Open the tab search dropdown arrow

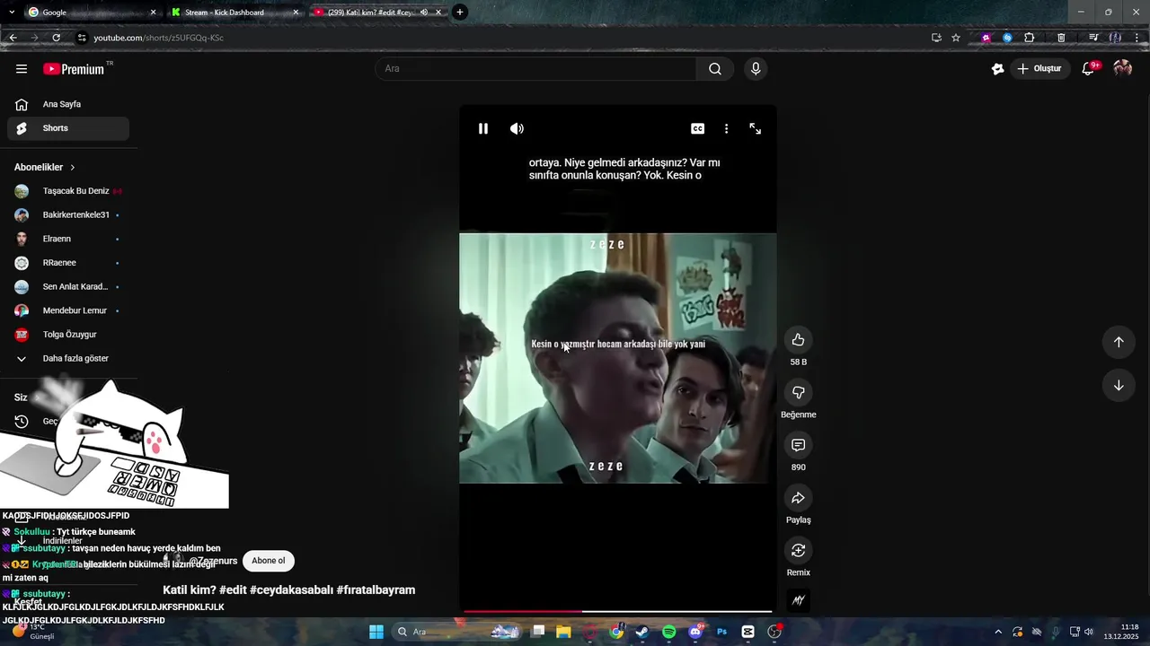(x=12, y=13)
